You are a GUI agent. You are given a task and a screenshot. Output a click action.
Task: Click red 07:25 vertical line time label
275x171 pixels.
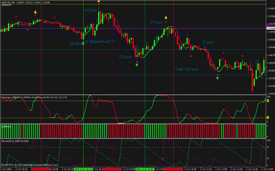tap(112, 169)
